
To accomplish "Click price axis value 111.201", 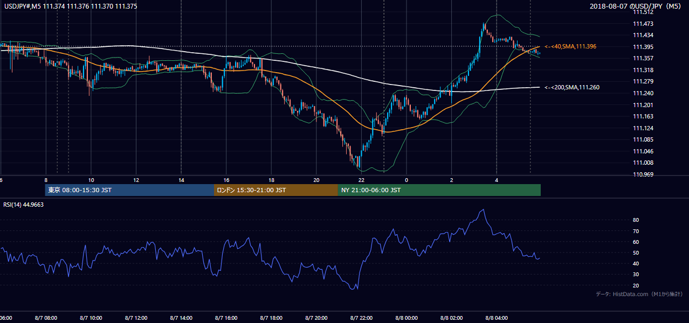I will 644,105.
